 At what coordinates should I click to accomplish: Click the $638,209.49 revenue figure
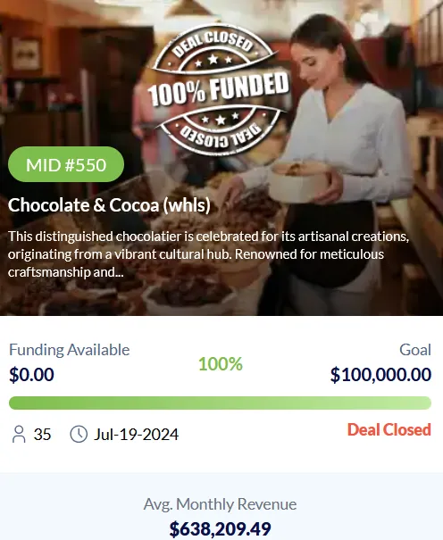tap(220, 529)
